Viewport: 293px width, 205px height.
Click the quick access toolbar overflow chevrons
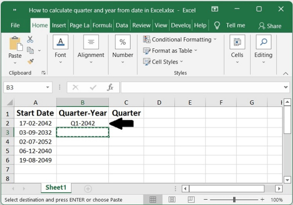coord(15,10)
